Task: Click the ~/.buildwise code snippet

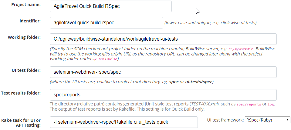Action: pyautogui.click(x=105, y=59)
